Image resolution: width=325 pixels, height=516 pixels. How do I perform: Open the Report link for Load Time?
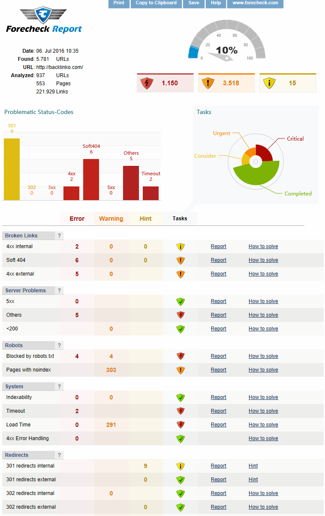[218, 425]
